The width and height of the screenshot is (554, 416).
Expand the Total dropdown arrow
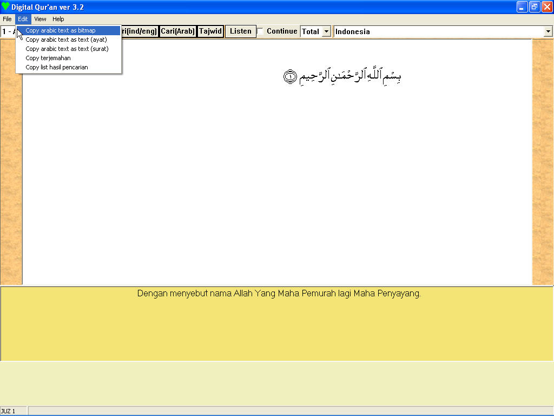coord(326,31)
